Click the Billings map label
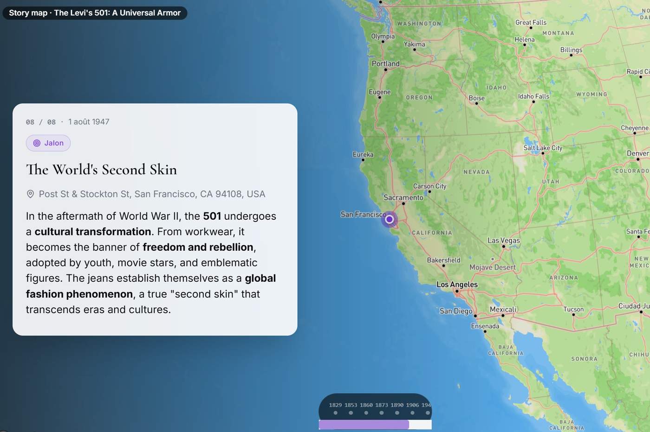Viewport: 650px width, 432px height. 571,50
